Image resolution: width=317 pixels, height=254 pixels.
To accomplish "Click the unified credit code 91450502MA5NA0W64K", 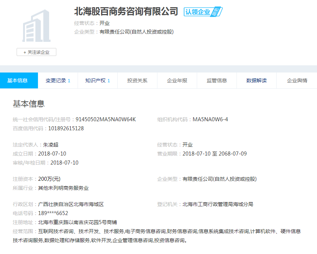I will pyautogui.click(x=105, y=119).
